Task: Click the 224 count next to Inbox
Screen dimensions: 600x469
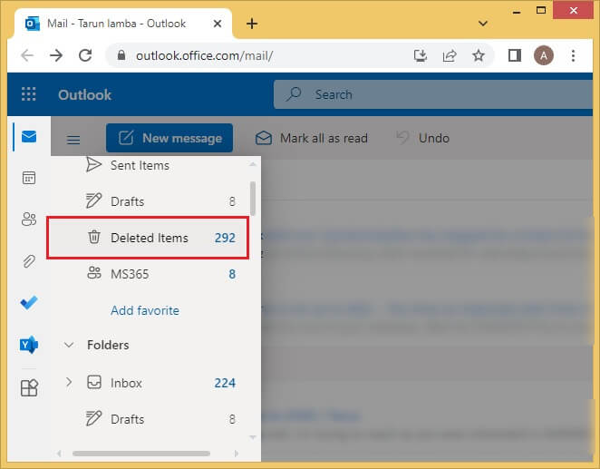Action: click(225, 383)
